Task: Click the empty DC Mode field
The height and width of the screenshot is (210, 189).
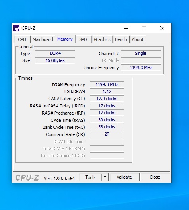Action: click(141, 60)
